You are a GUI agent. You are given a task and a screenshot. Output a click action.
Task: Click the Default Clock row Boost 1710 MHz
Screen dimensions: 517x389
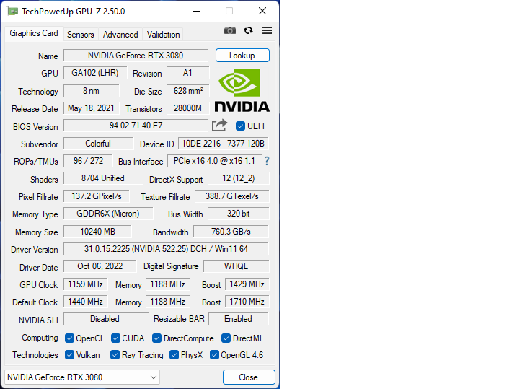pos(247,302)
